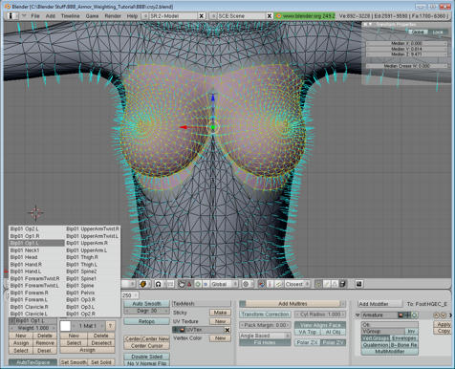Move Armature modifier up in stack
Viewport: 455px width, 369px height.
pyautogui.click(x=436, y=315)
